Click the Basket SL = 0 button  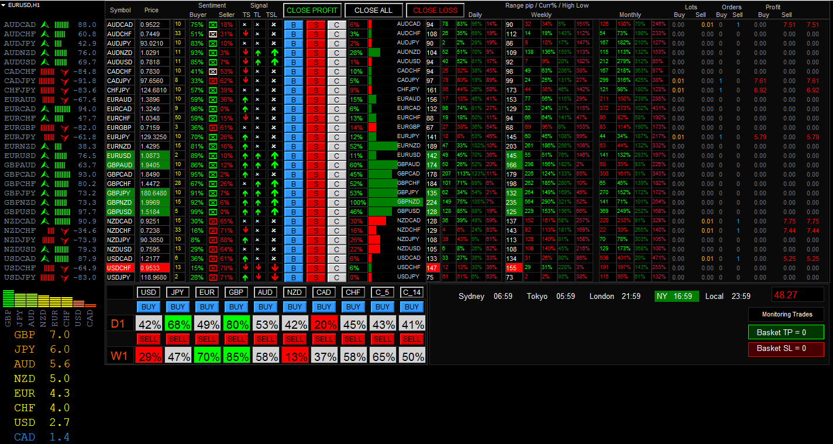coord(786,349)
